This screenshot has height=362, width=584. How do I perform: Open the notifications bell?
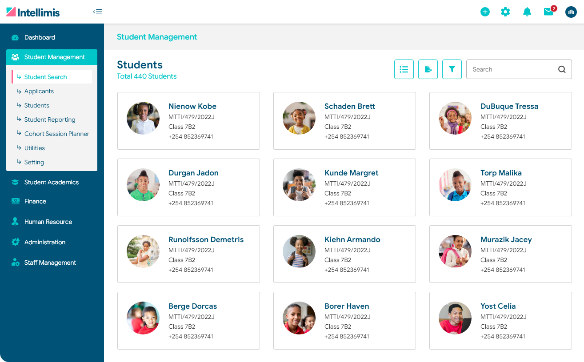coord(527,12)
